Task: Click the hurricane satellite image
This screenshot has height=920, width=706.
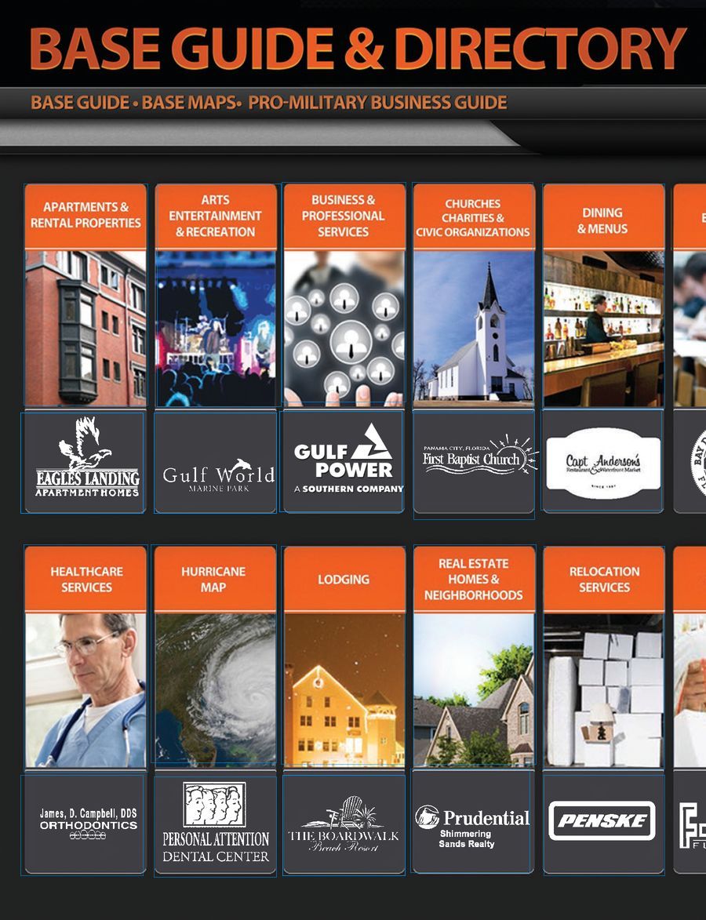Action: pyautogui.click(x=216, y=689)
